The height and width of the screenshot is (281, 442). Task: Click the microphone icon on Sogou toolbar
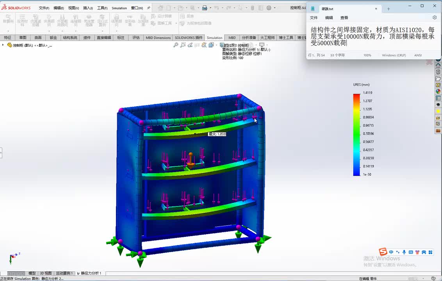pos(404,252)
